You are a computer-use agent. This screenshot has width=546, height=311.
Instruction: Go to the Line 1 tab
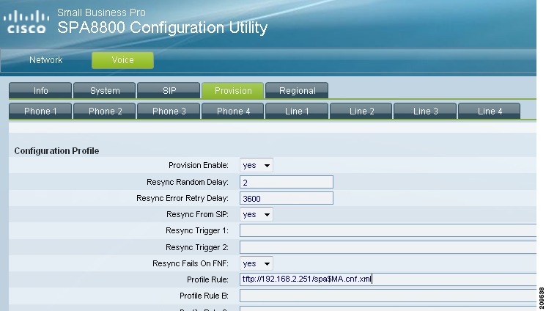click(x=297, y=111)
